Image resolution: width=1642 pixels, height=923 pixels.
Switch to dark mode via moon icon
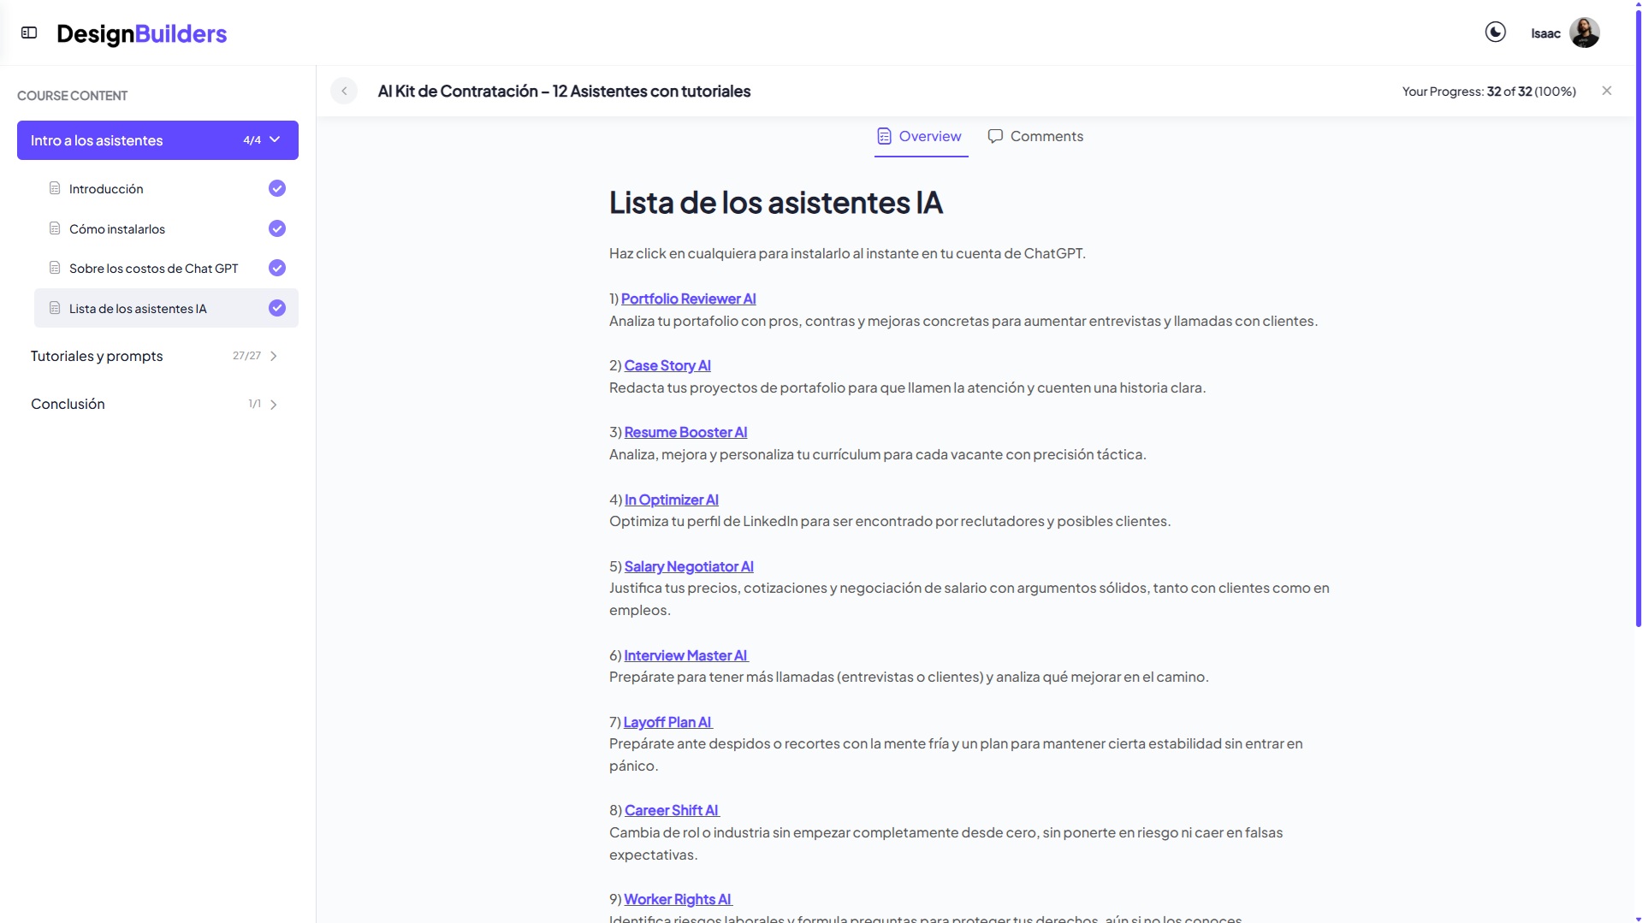(x=1495, y=33)
